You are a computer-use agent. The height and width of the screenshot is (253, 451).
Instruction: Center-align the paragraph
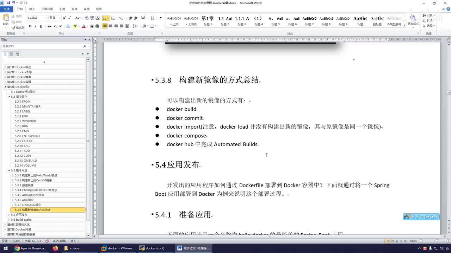(110, 26)
